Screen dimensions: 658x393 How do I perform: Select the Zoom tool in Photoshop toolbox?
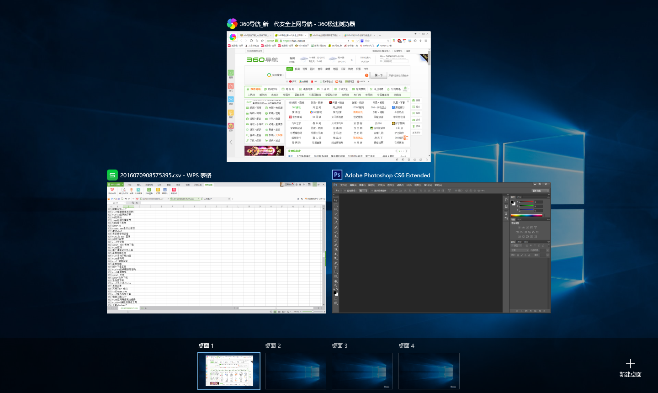pos(336,286)
